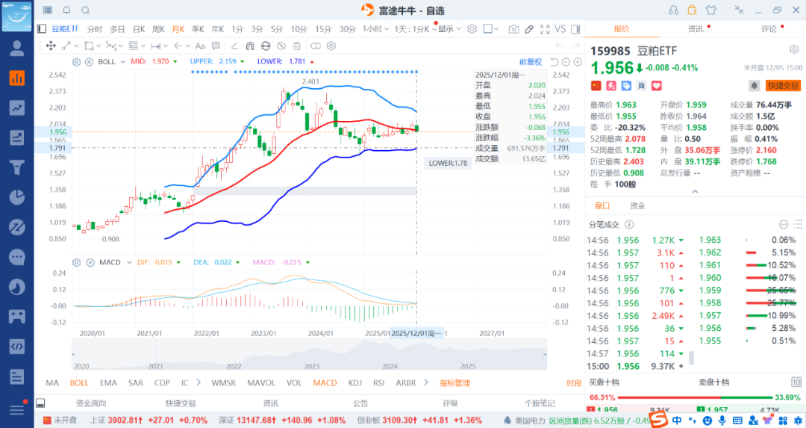Image resolution: width=806 pixels, height=428 pixels.
Task: Open BOLL indicator settings gear
Action: (x=76, y=61)
